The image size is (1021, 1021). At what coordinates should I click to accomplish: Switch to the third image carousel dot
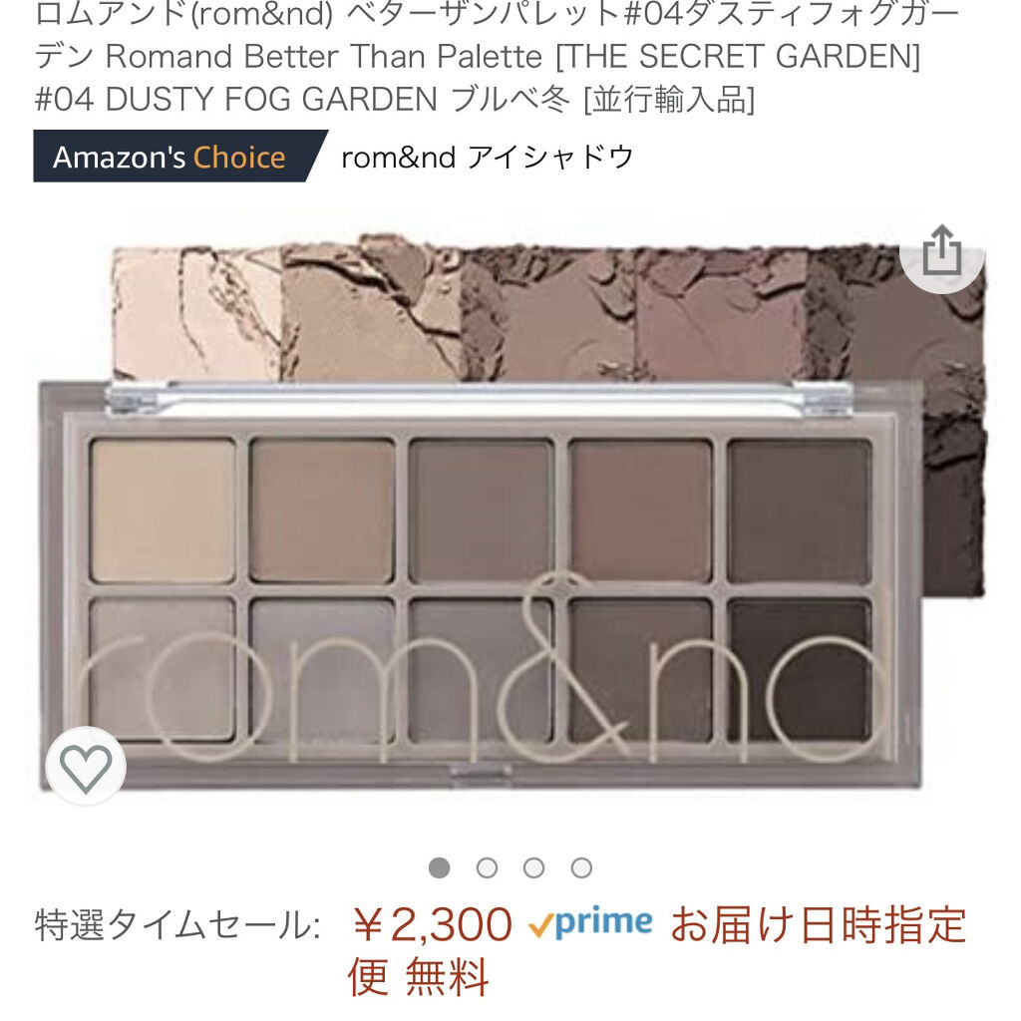534,868
